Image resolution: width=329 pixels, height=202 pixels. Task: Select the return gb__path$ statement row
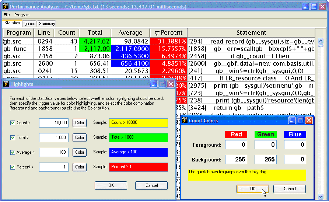251,108
